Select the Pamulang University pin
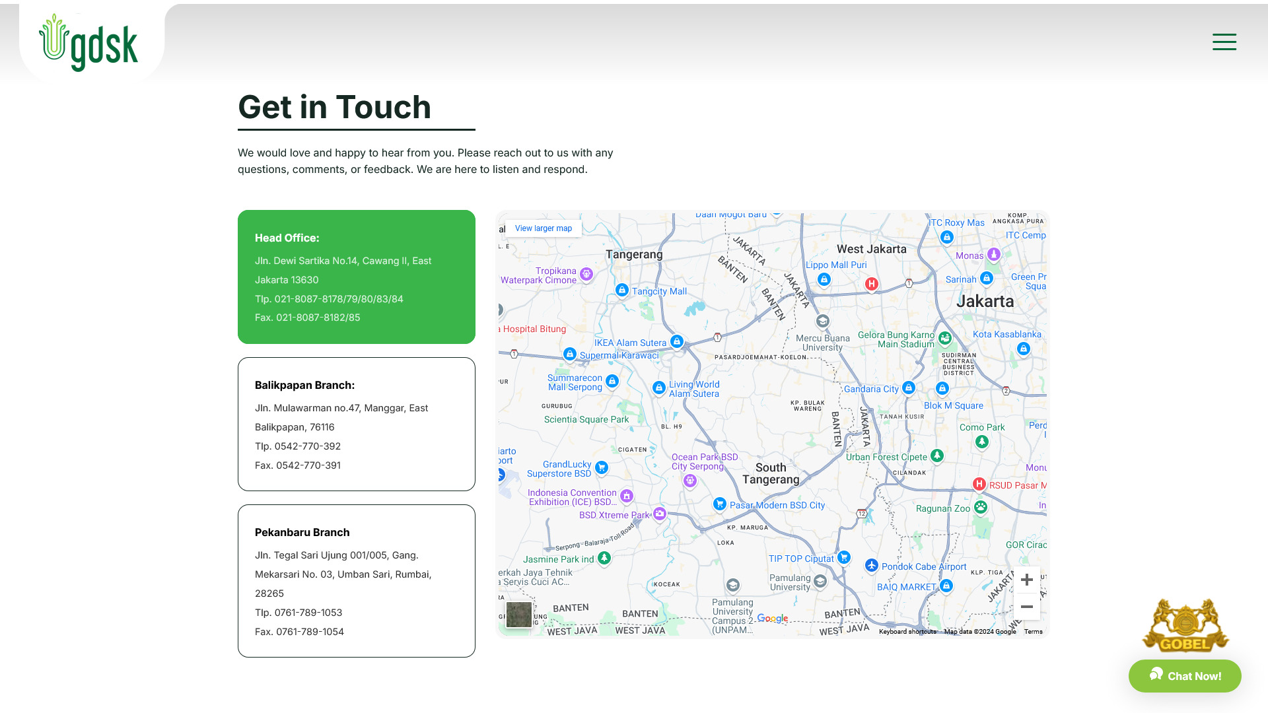This screenshot has width=1268, height=713. pos(820,580)
